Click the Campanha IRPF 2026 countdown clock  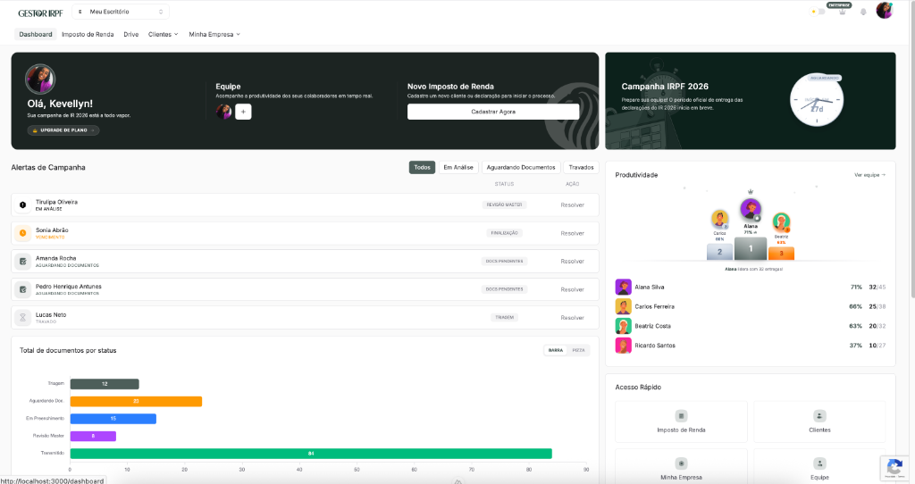pos(817,100)
